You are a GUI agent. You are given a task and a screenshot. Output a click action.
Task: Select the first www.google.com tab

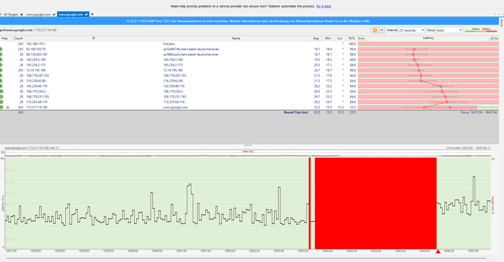[x=38, y=15]
